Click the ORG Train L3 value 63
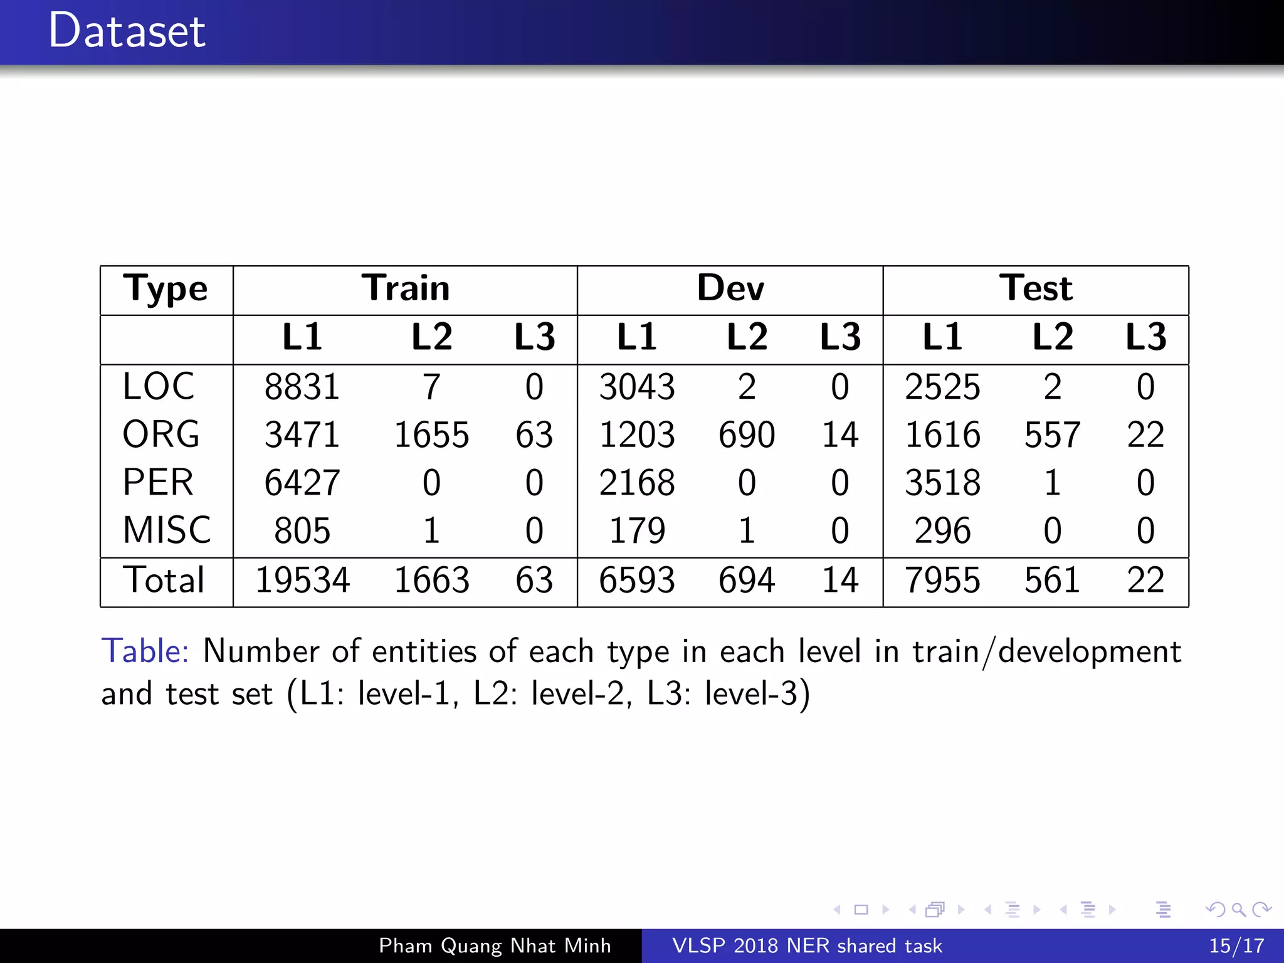This screenshot has height=963, width=1284. tap(534, 435)
